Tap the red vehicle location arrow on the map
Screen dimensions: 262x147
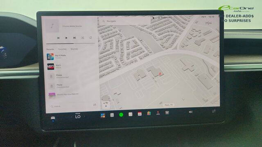[160, 74]
